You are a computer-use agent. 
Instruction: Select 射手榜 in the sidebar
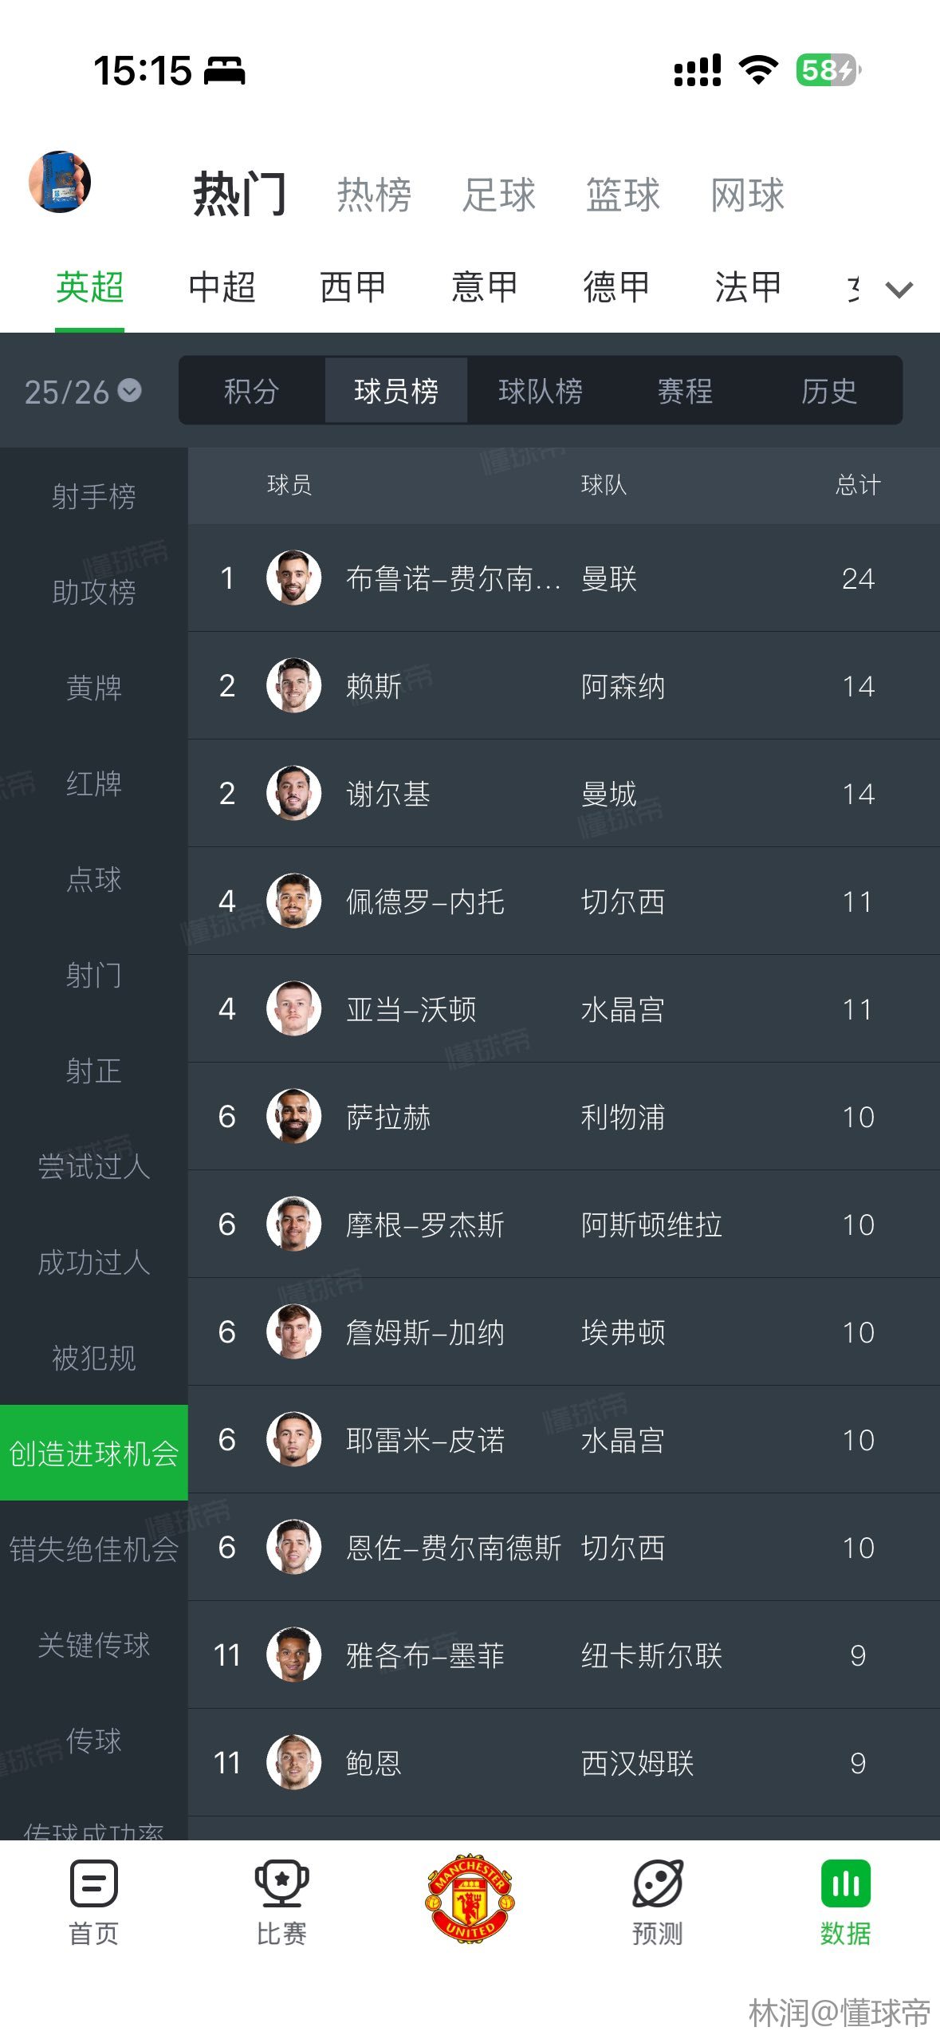(94, 496)
